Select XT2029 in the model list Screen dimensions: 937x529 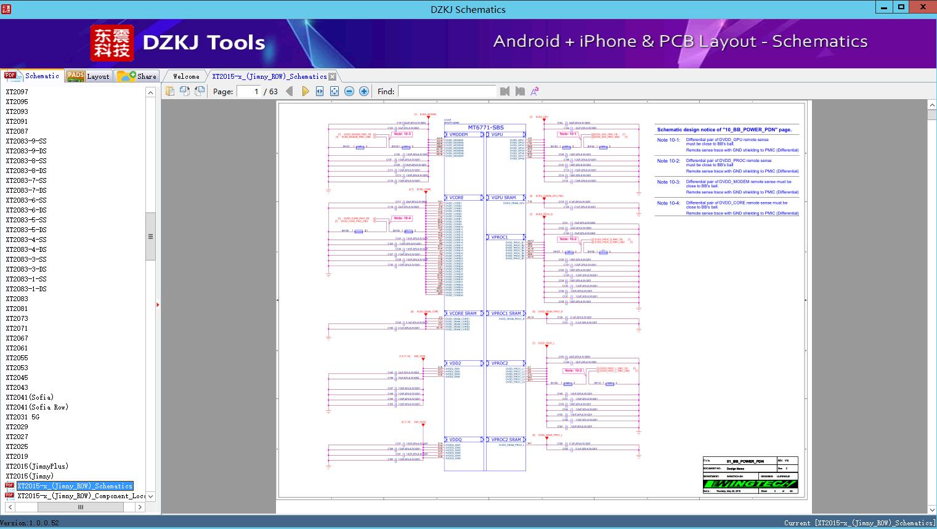point(17,427)
